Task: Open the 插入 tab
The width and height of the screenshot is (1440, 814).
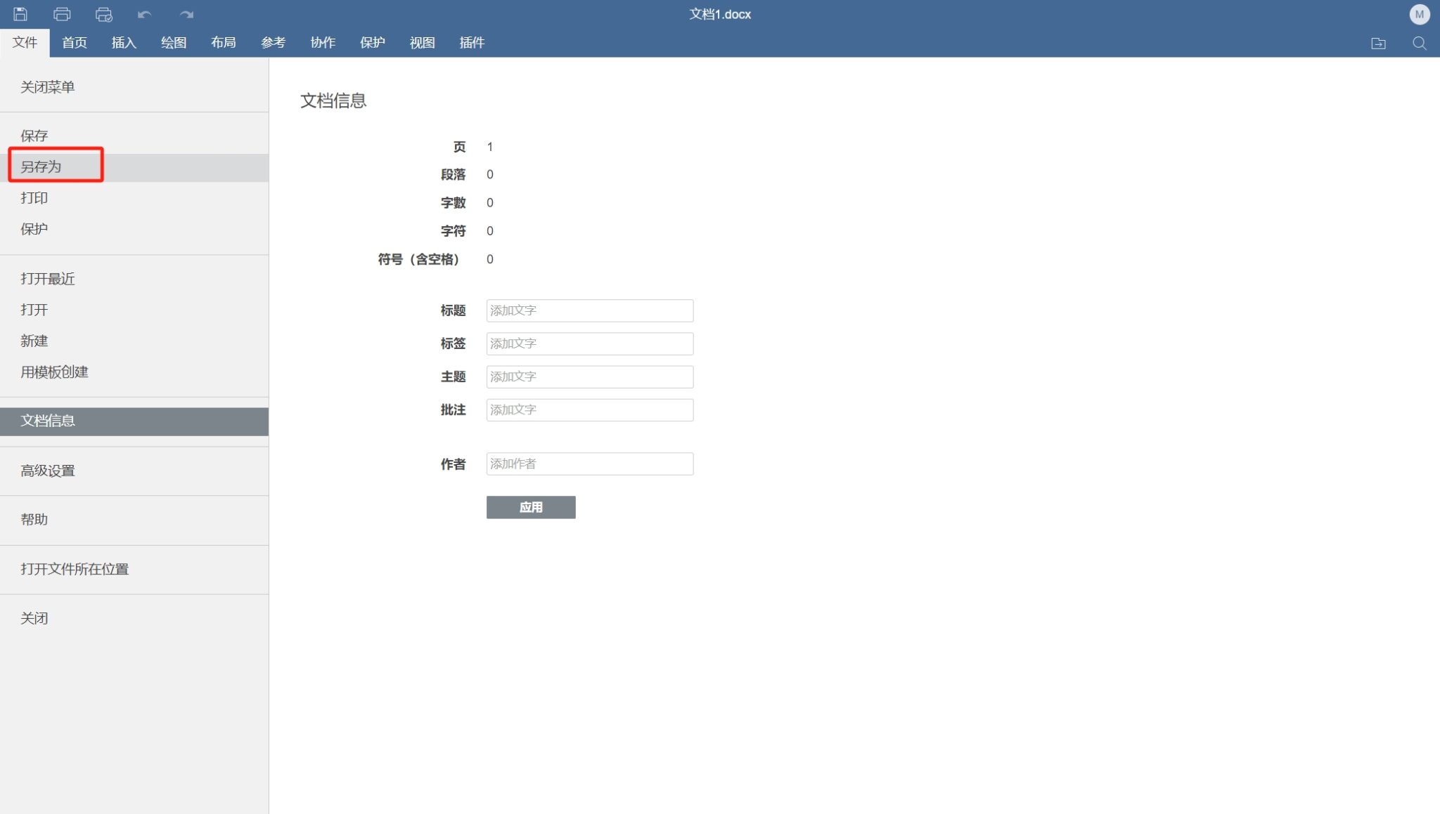Action: point(123,42)
